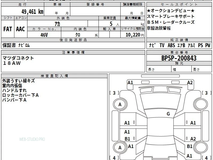This screenshot has height=160, width=213.
Task: Select the ABS equipment item
Action: (171, 45)
